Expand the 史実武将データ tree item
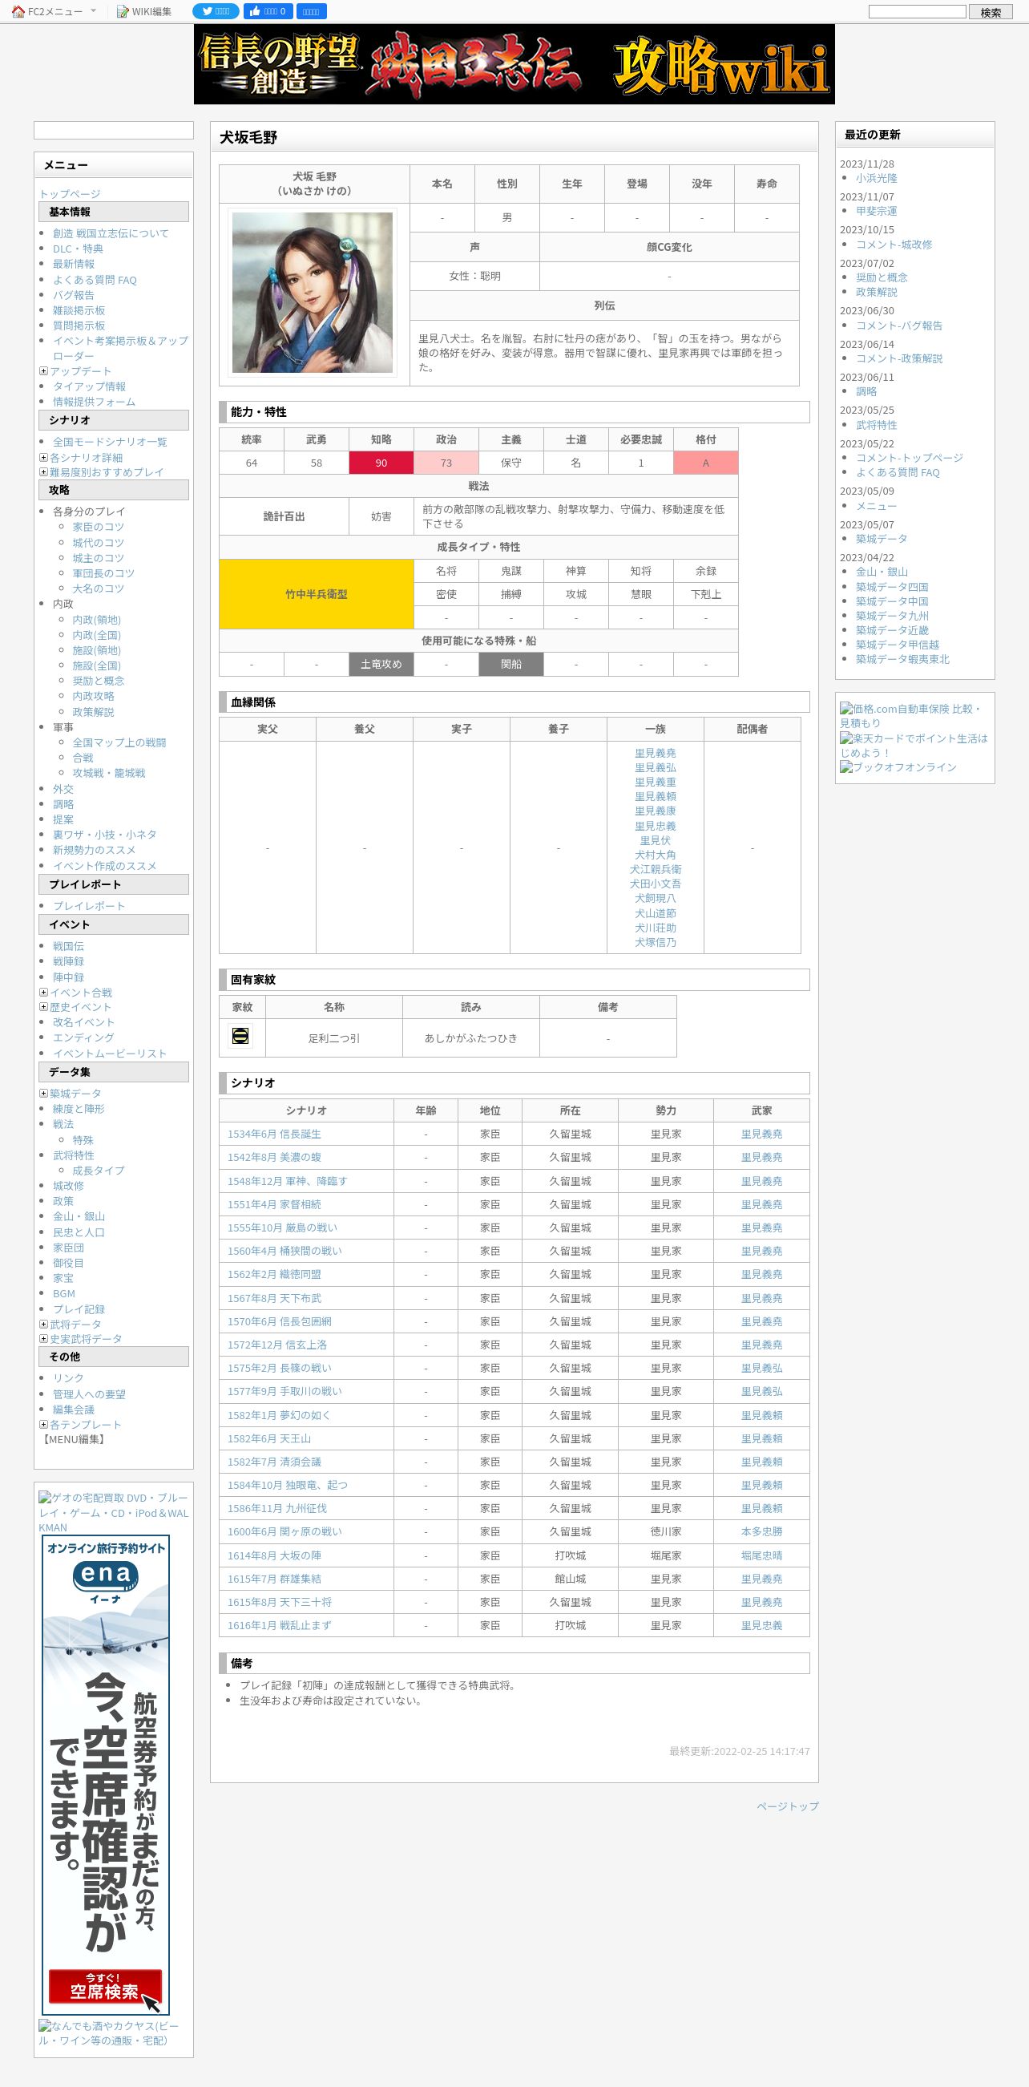This screenshot has width=1029, height=2087. pyautogui.click(x=44, y=1338)
